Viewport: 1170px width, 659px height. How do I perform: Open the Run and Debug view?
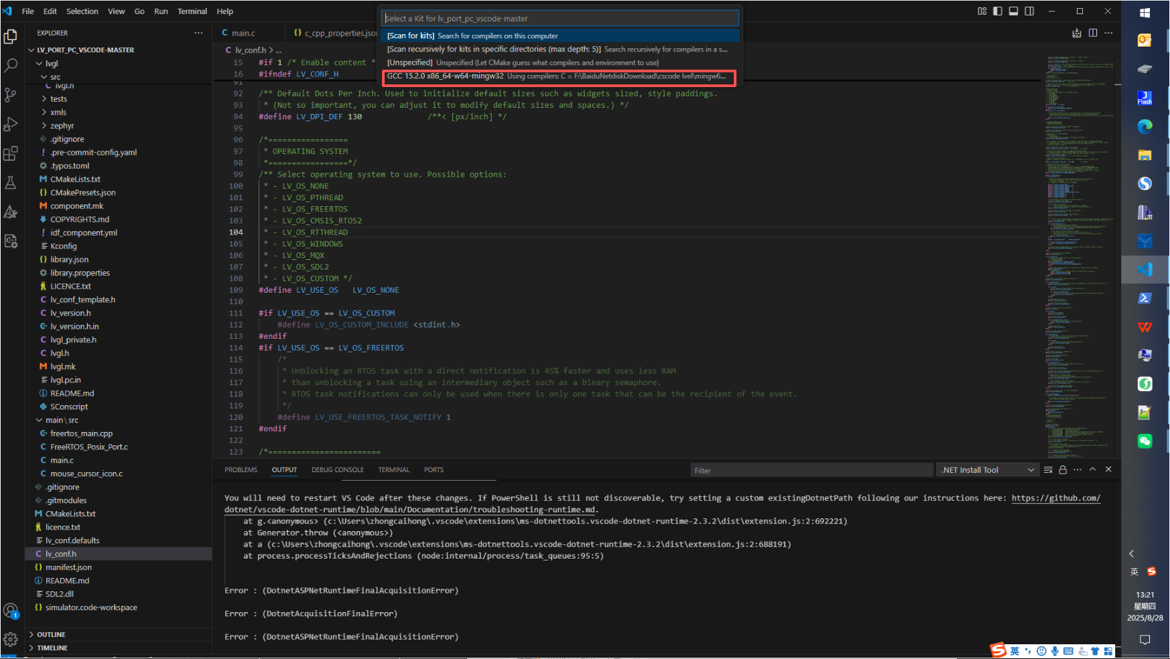click(x=11, y=123)
